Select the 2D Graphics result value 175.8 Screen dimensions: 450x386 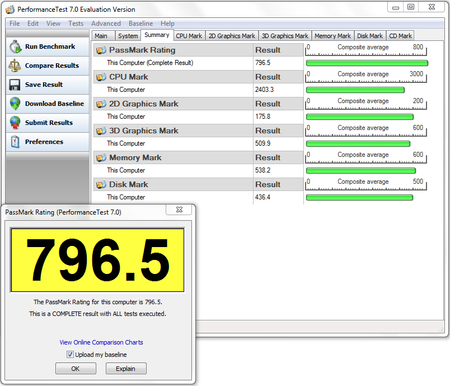[263, 117]
